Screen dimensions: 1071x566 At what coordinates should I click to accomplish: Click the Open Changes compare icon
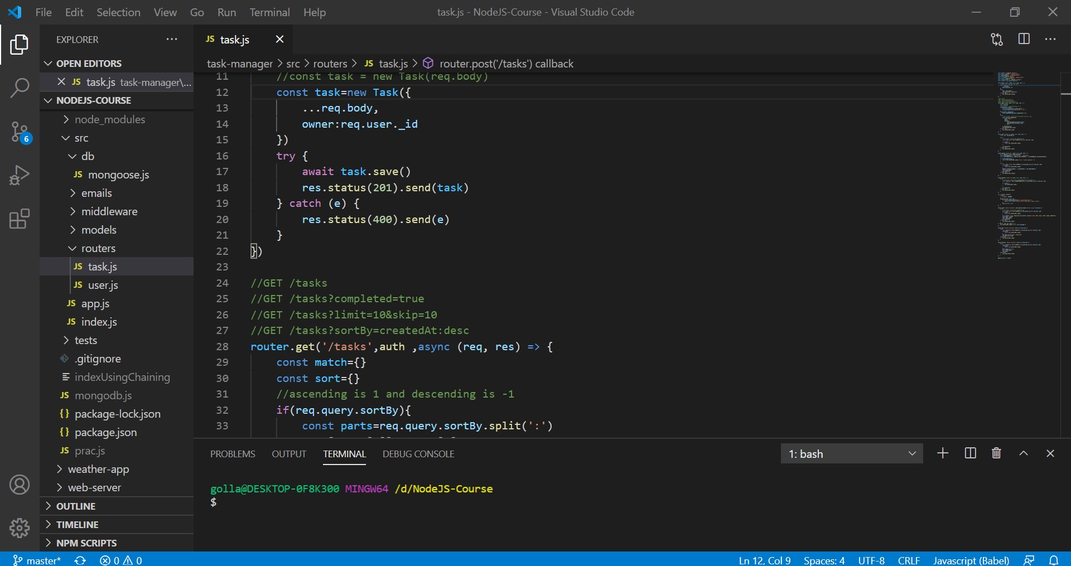[997, 39]
